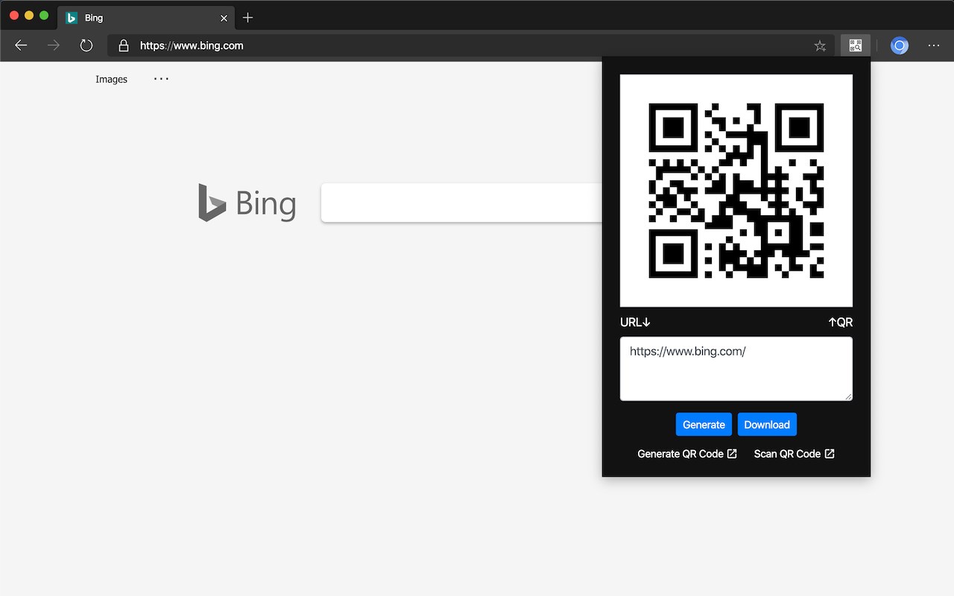954x596 pixels.
Task: Open a new browser tab
Action: tap(248, 17)
